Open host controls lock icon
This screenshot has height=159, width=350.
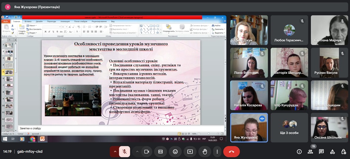point(344,152)
